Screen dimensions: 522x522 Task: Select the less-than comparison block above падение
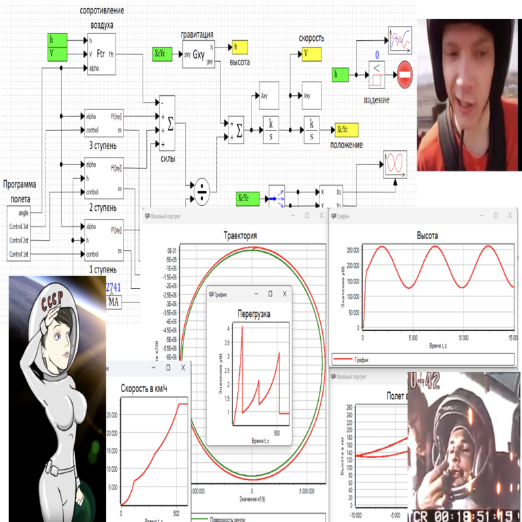(x=377, y=74)
